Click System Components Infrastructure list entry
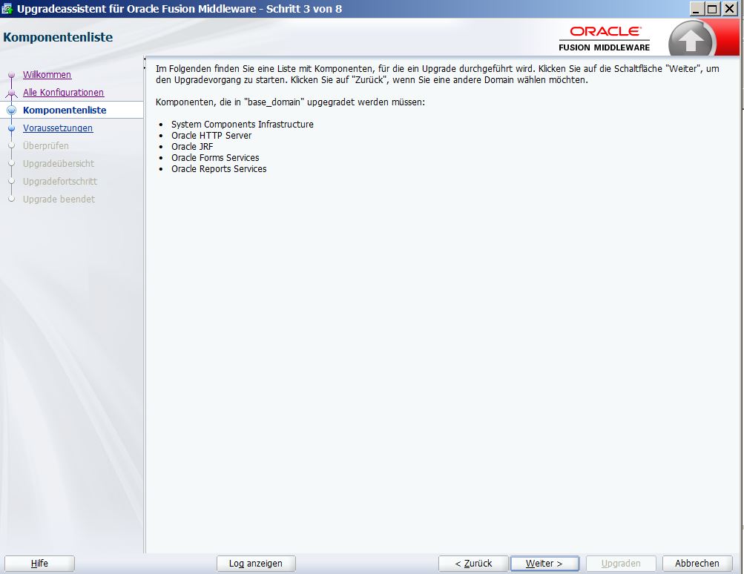 click(x=242, y=125)
